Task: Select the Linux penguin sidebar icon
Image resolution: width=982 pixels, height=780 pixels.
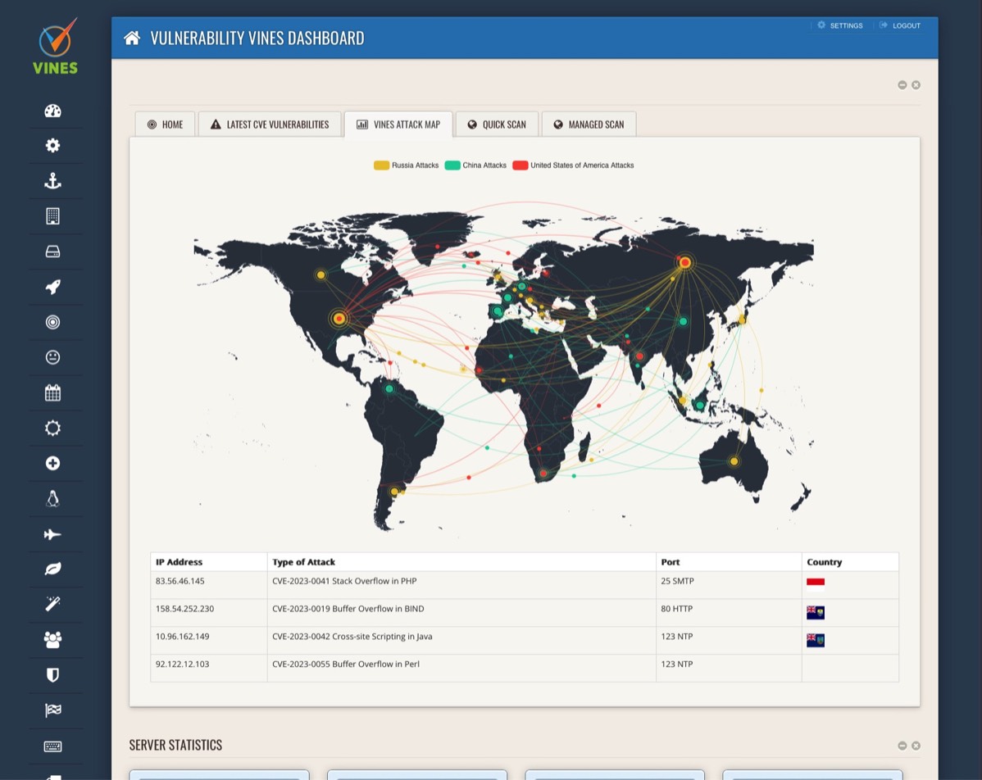Action: tap(52, 498)
